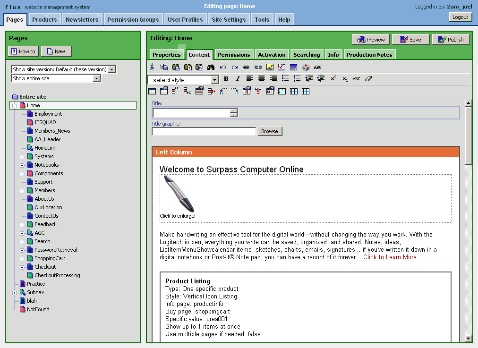Viewport: 478px width, 348px height.
Task: Align text left
Action: (250, 79)
